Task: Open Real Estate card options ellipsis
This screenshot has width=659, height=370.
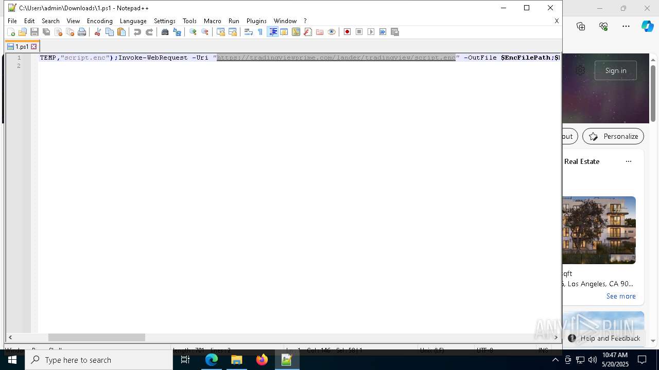Action: pos(628,161)
